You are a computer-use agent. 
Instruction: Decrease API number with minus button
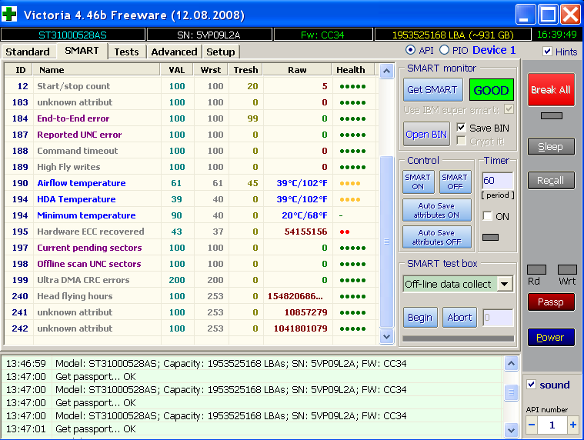[x=530, y=425]
